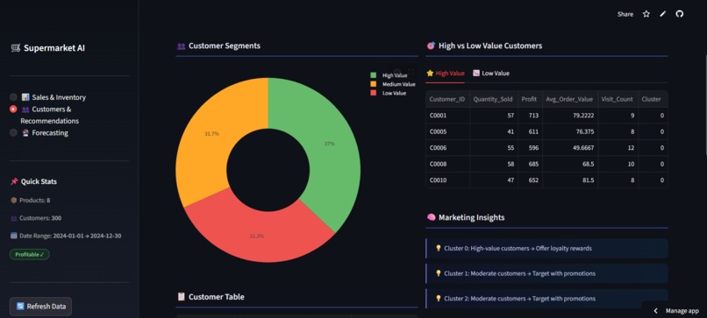Click average order value 49.6667
Viewport: 707px width, 318px height.
coord(569,148)
